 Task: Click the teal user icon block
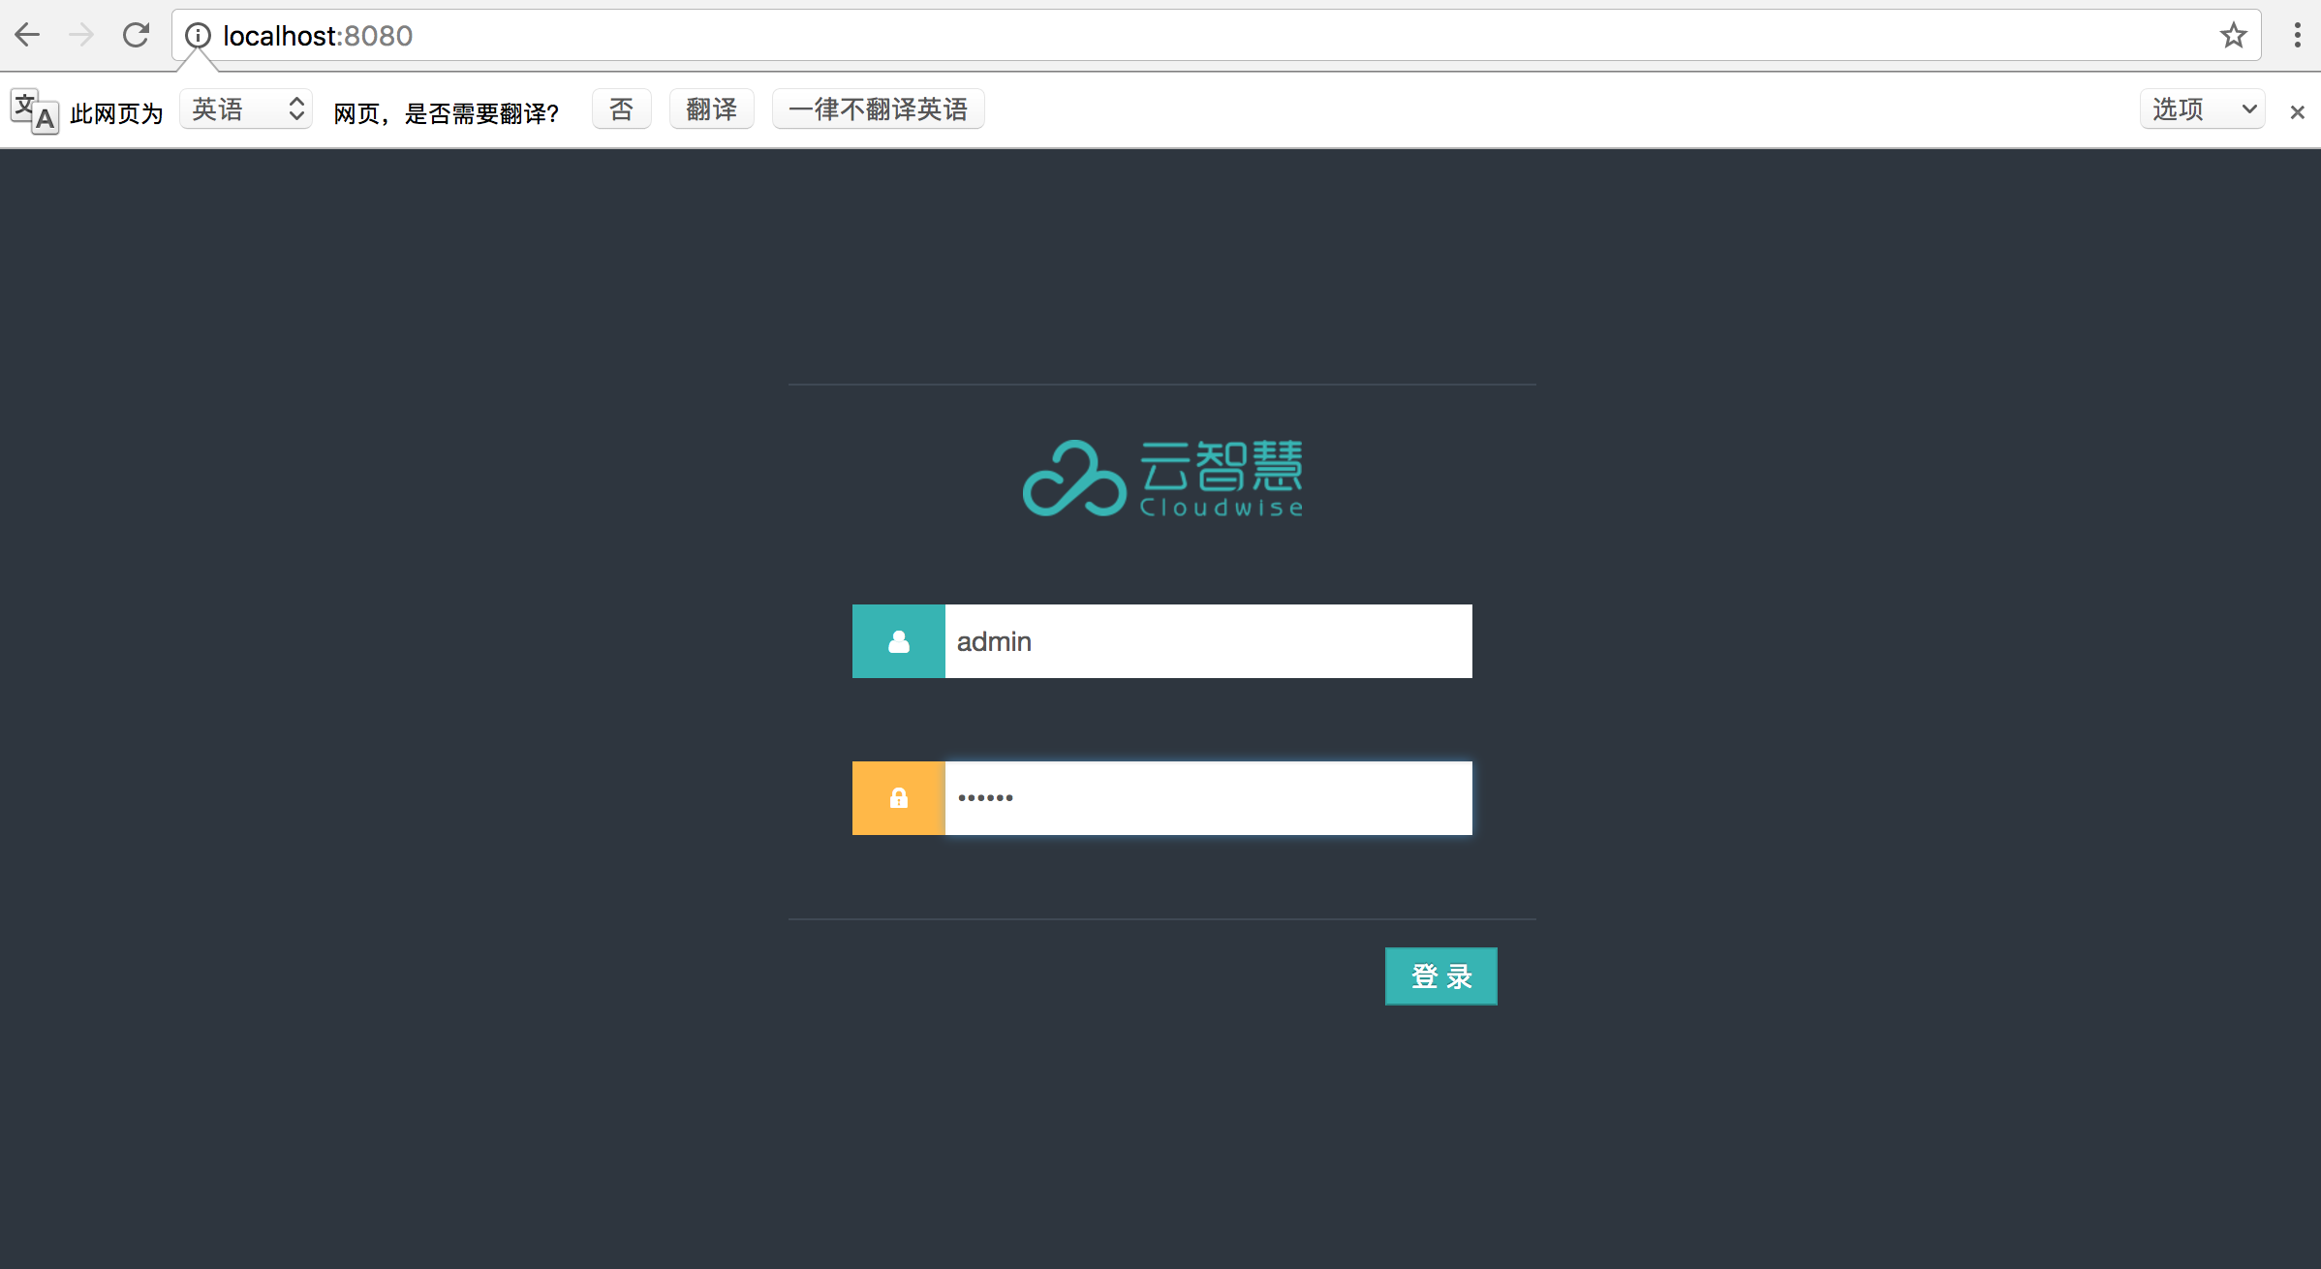tap(898, 641)
